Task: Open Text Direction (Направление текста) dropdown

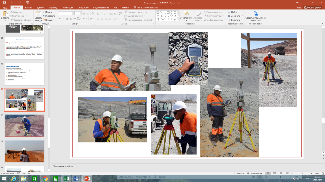Action: [x=136, y=12]
